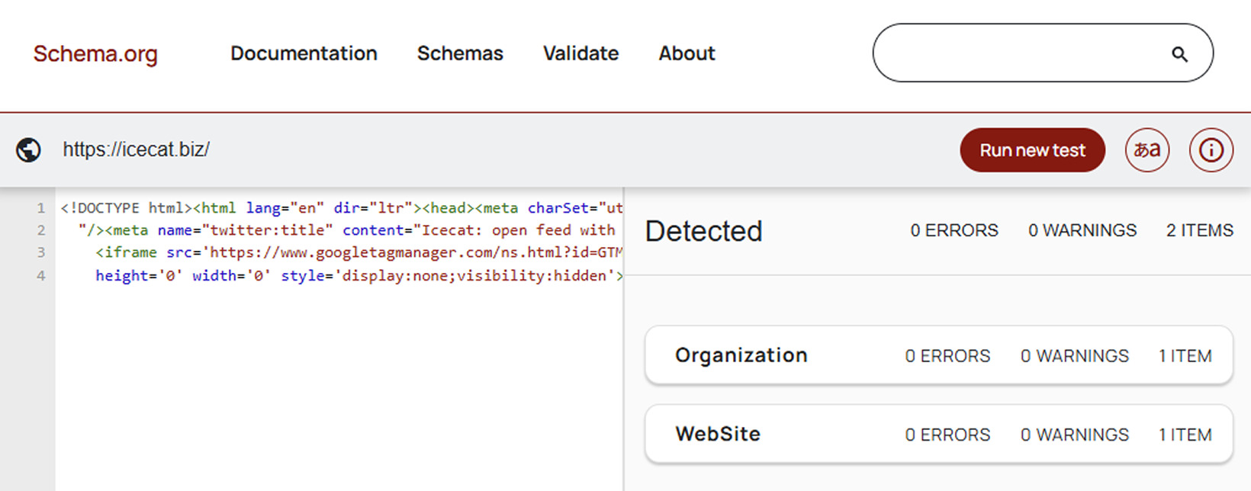Open the About page link
The image size is (1251, 491).
coord(687,53)
